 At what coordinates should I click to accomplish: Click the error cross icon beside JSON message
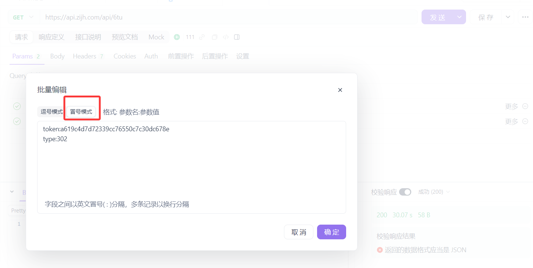(x=380, y=250)
